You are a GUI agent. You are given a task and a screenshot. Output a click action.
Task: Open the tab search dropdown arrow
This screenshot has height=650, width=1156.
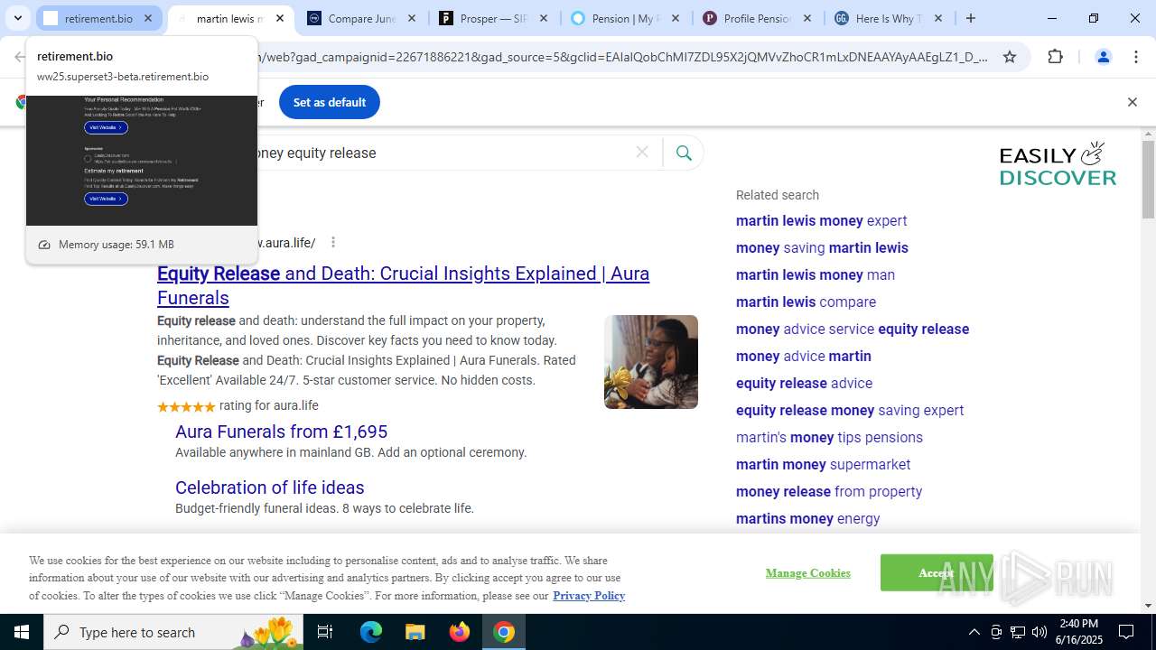[17, 18]
